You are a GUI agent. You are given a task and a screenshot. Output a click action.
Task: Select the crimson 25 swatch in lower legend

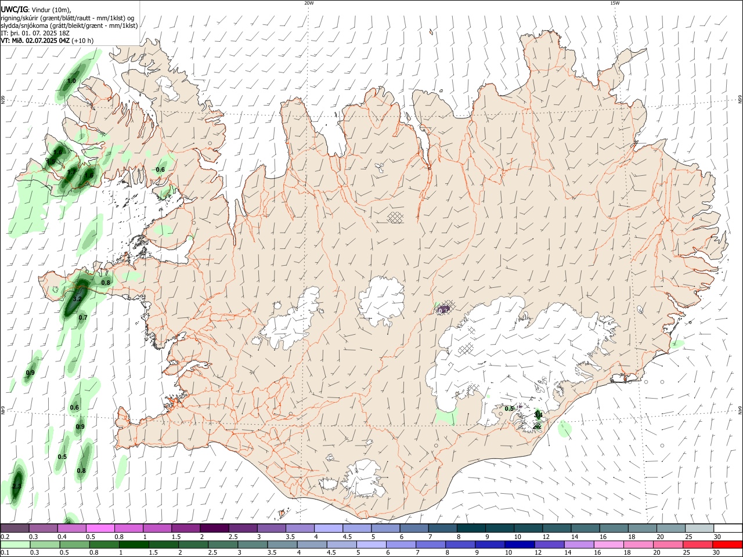[x=698, y=545]
